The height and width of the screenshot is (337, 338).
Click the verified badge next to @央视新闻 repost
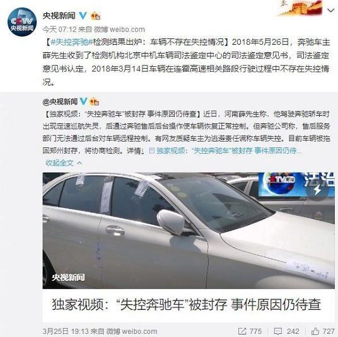84,101
